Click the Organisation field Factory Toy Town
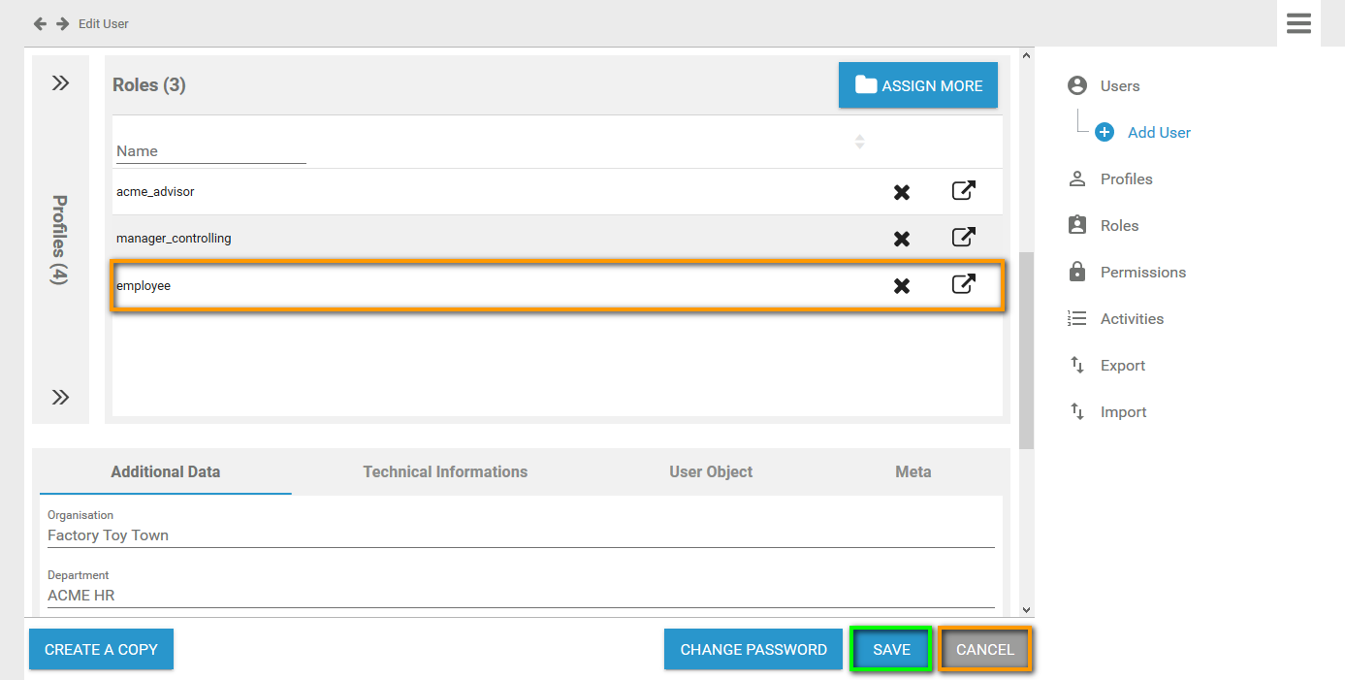The image size is (1345, 680). pyautogui.click(x=521, y=535)
